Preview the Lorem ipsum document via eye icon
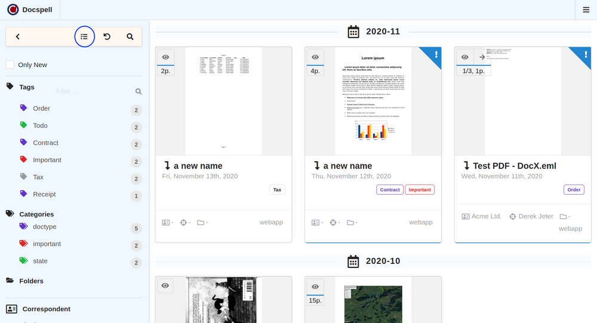Viewport: 597px width, 323px height. pyautogui.click(x=315, y=57)
